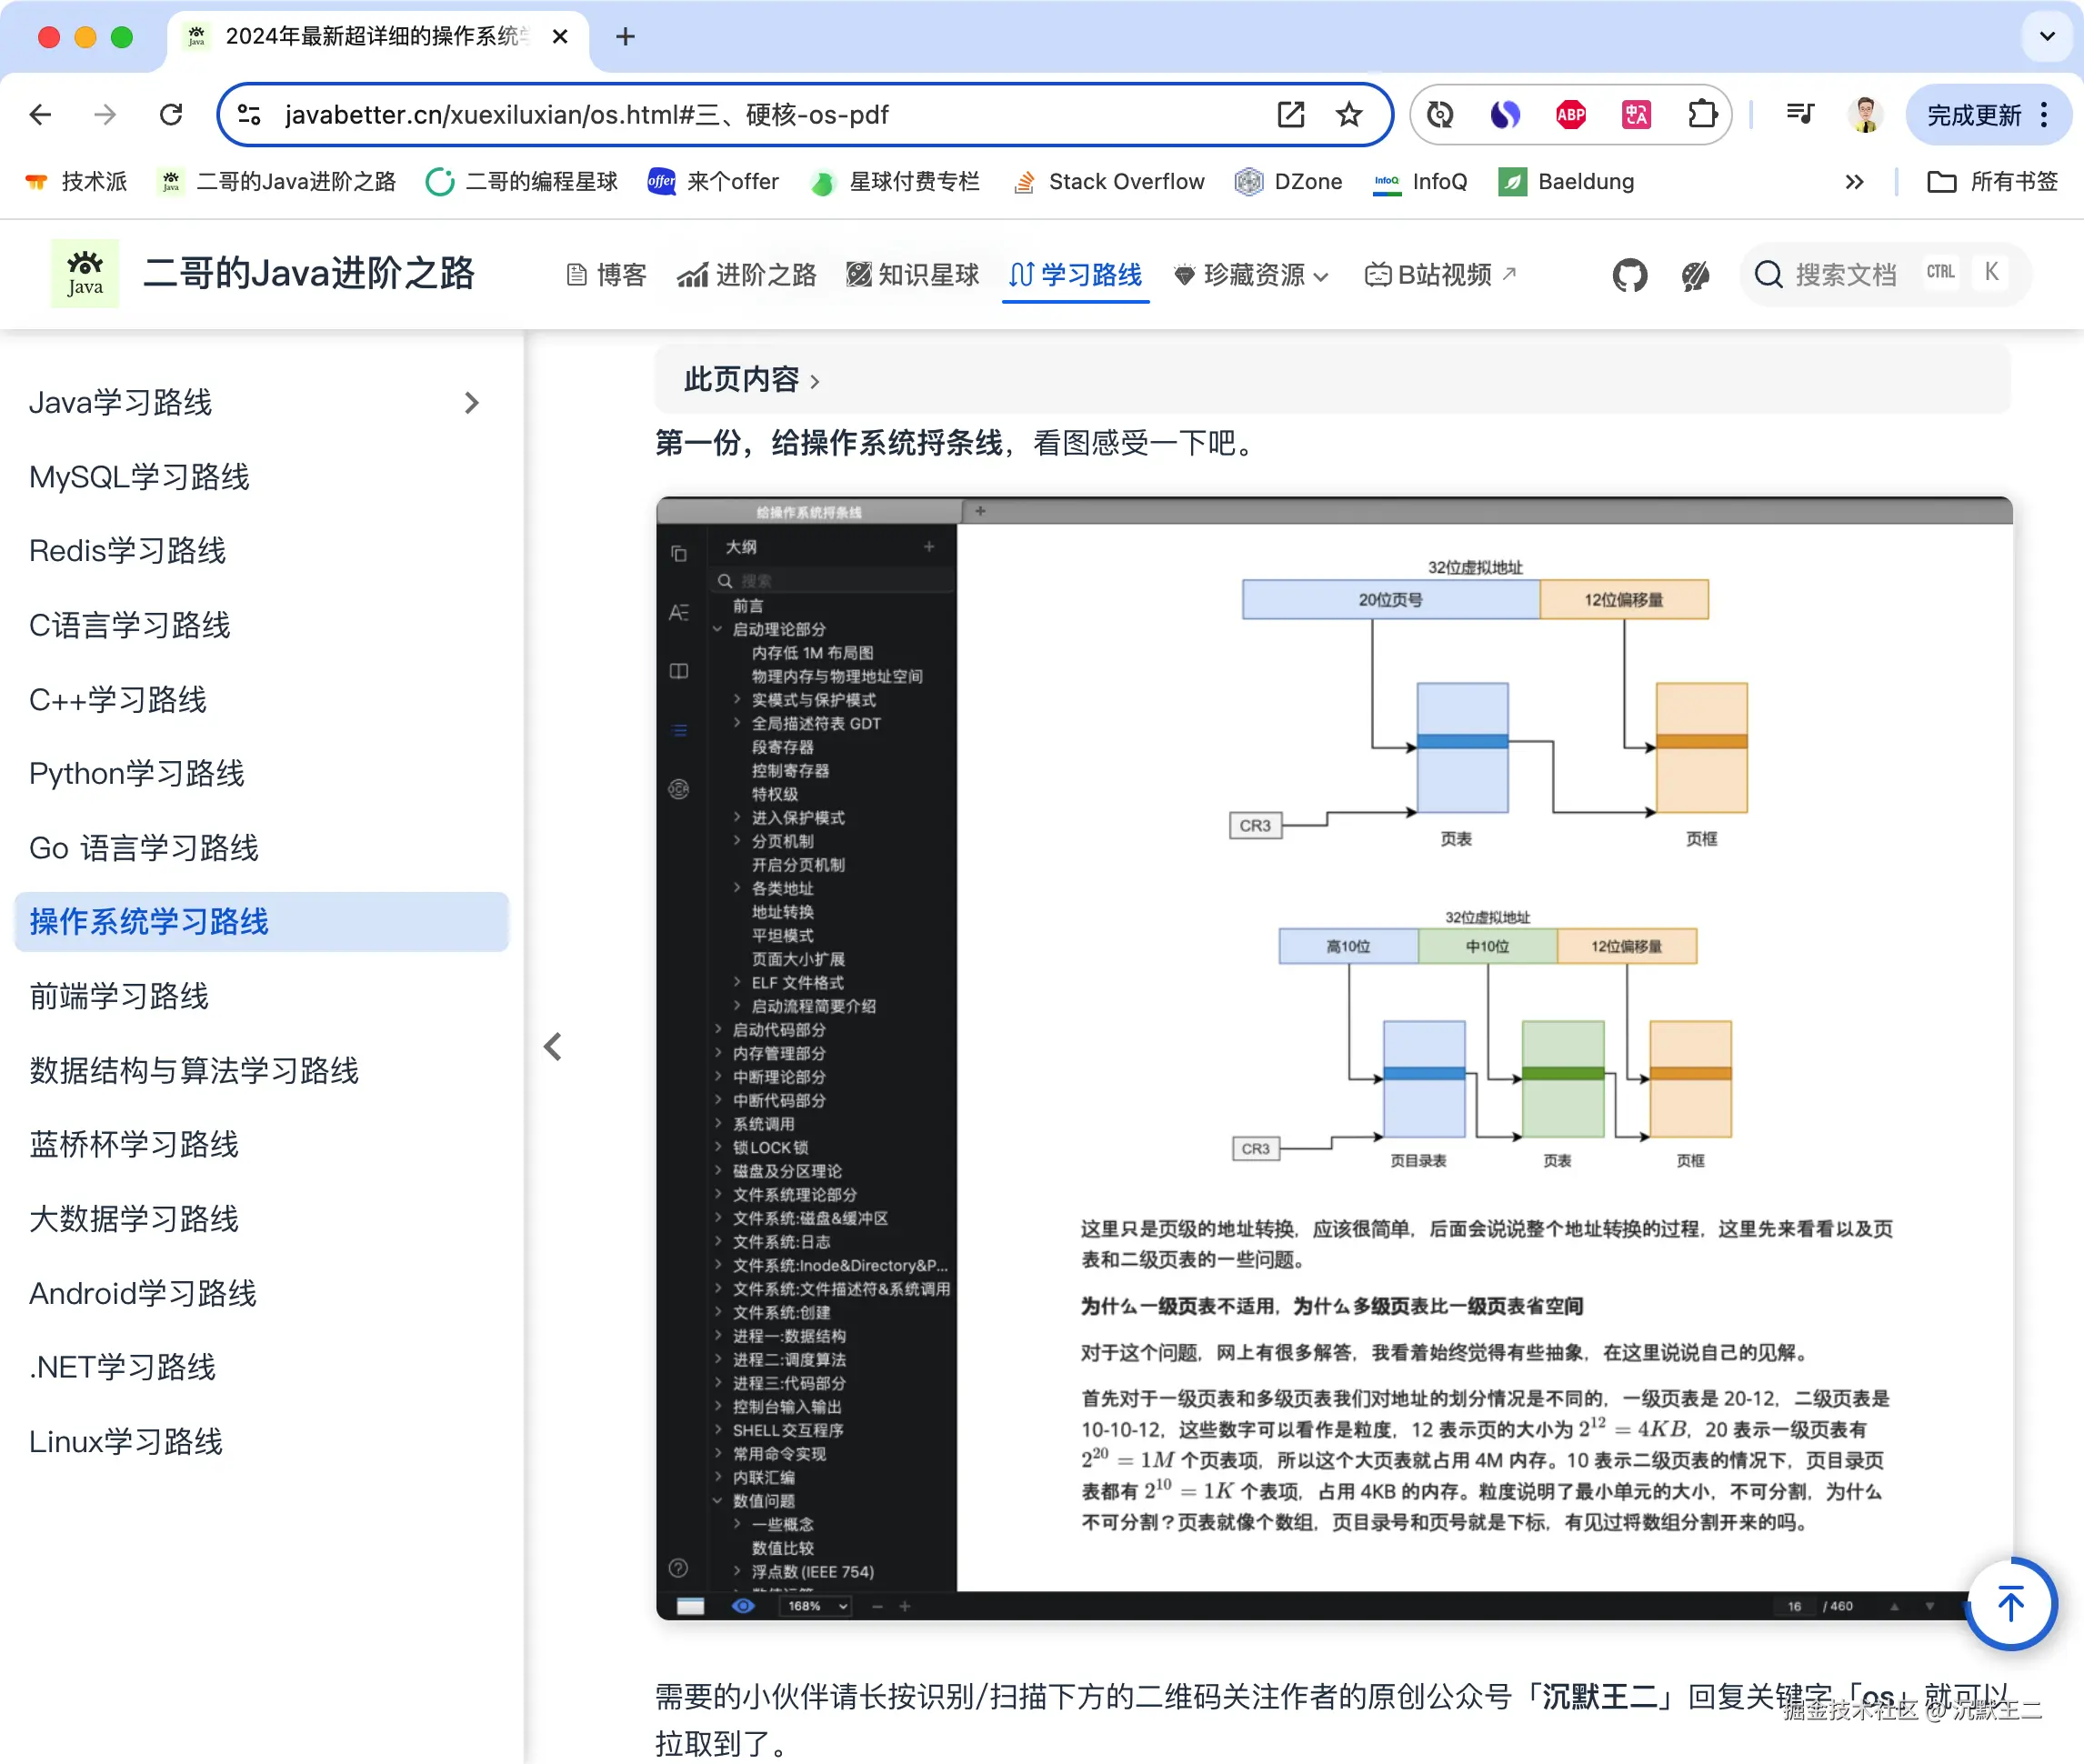Open the Linux学习路线 sidebar link

click(126, 1442)
